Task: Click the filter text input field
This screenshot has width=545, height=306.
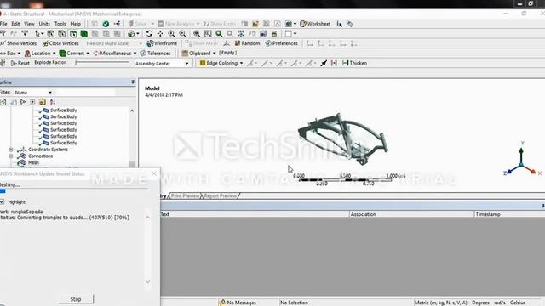Action: click(x=85, y=93)
